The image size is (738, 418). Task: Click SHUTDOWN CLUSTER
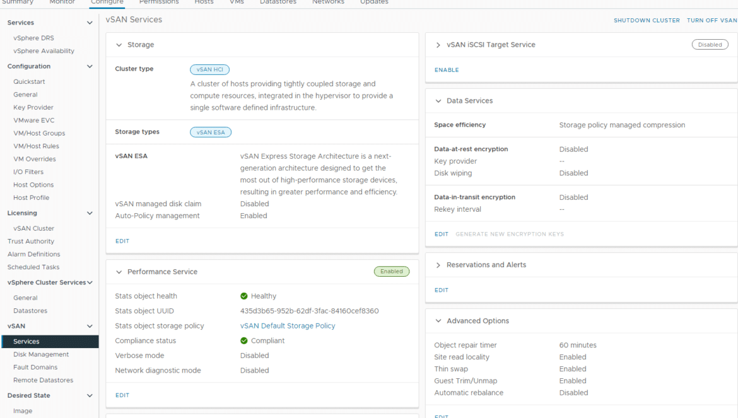pos(647,21)
